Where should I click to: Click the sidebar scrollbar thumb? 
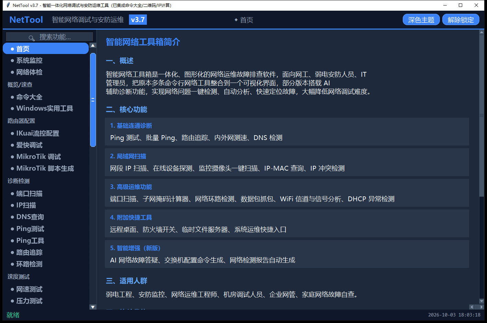pyautogui.click(x=93, y=100)
